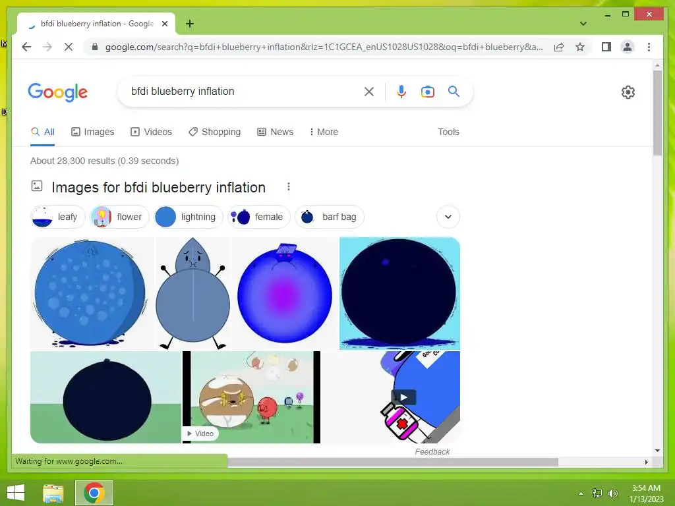Click the magnifier search button

click(x=454, y=91)
